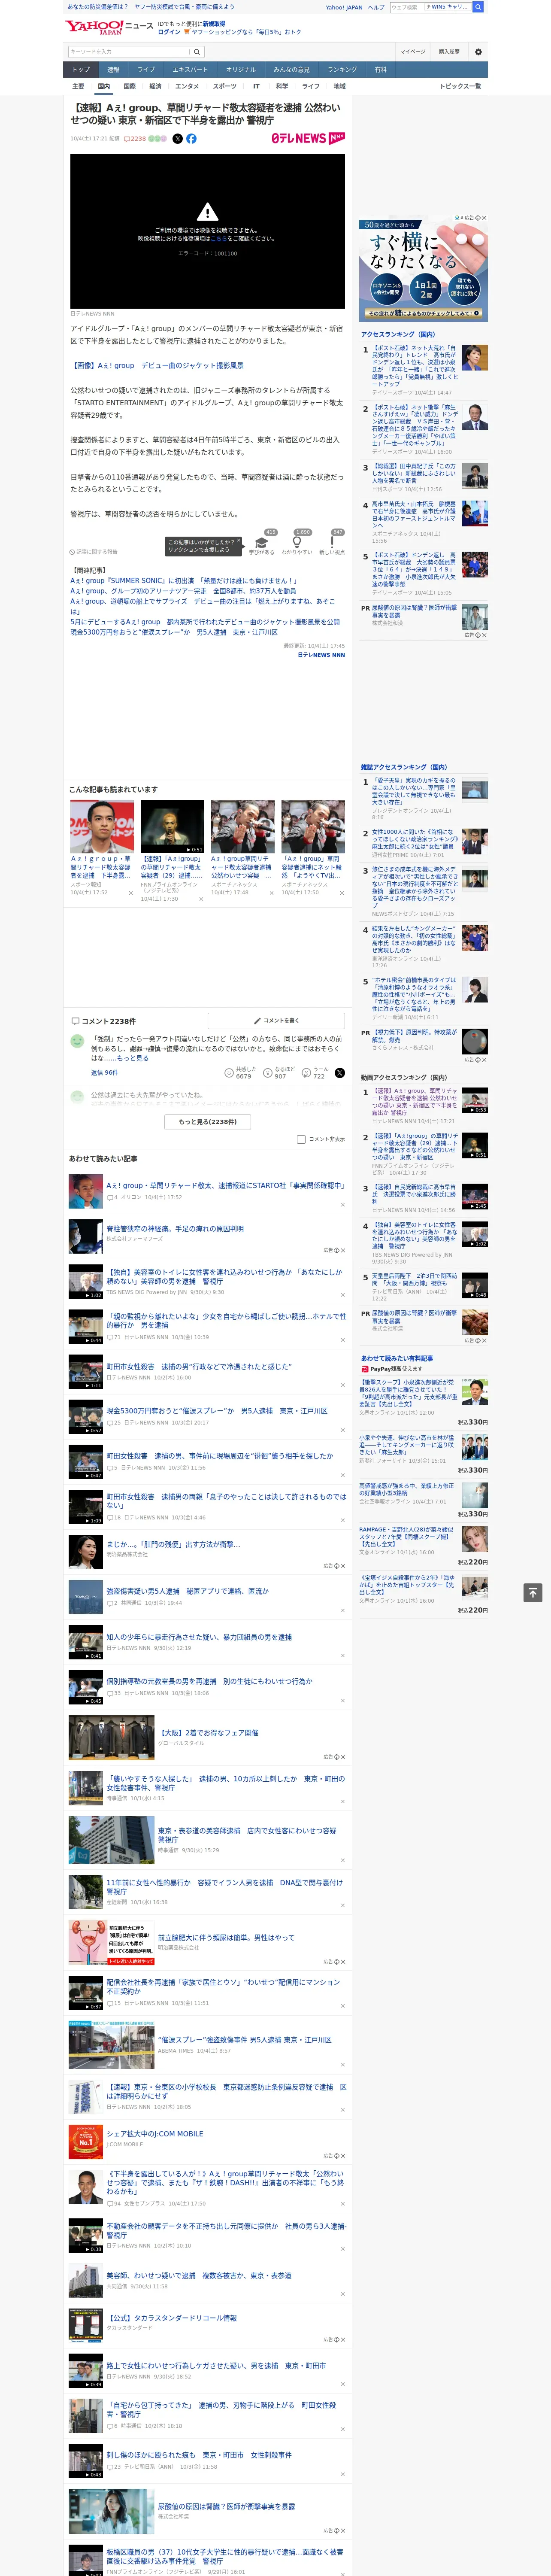Click もっと見る on the first comment
This screenshot has height=2576, width=551.
pos(133,1058)
